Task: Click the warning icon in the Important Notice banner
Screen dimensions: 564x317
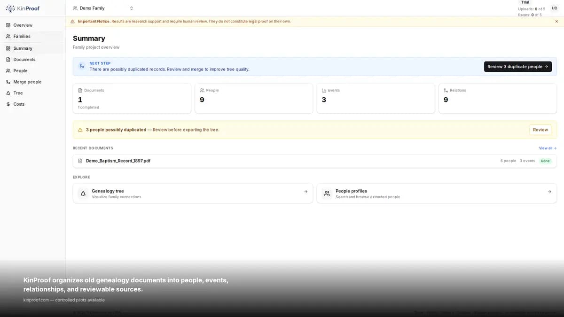Action: coord(72,21)
